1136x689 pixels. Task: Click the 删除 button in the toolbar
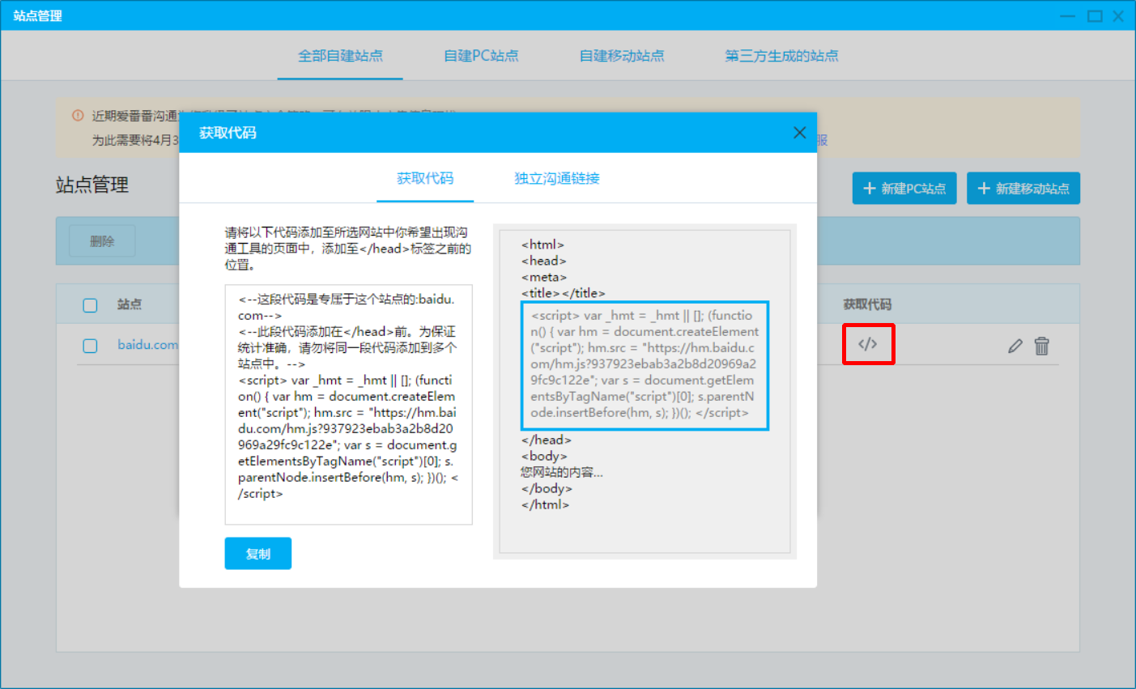tap(102, 241)
